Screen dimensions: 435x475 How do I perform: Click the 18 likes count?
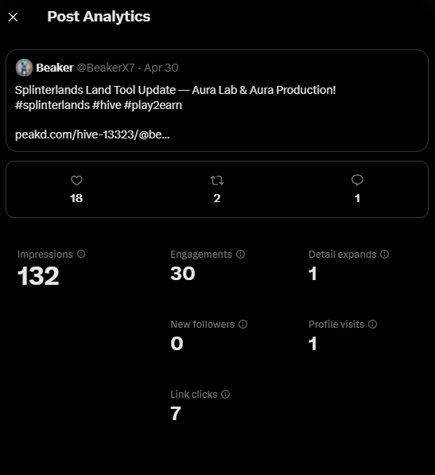tap(76, 198)
